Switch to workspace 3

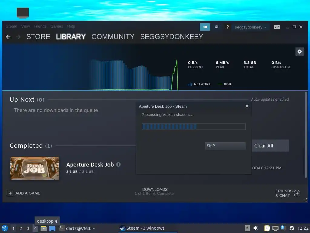(28, 228)
